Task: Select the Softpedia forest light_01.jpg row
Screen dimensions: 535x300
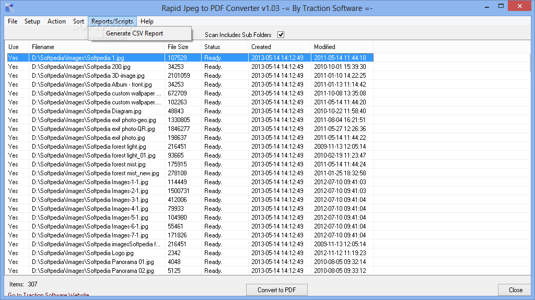Action: click(190, 155)
